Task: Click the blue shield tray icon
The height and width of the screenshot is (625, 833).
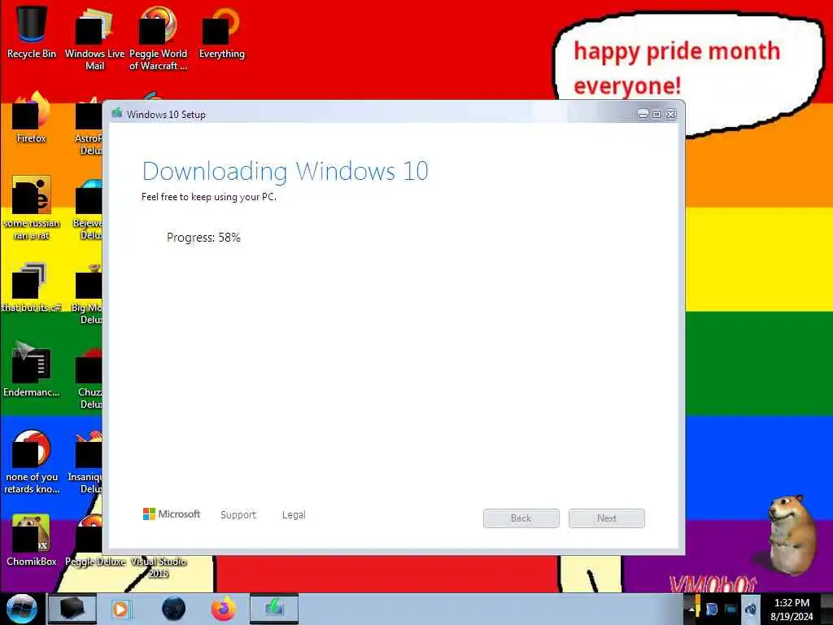Action: pos(712,610)
